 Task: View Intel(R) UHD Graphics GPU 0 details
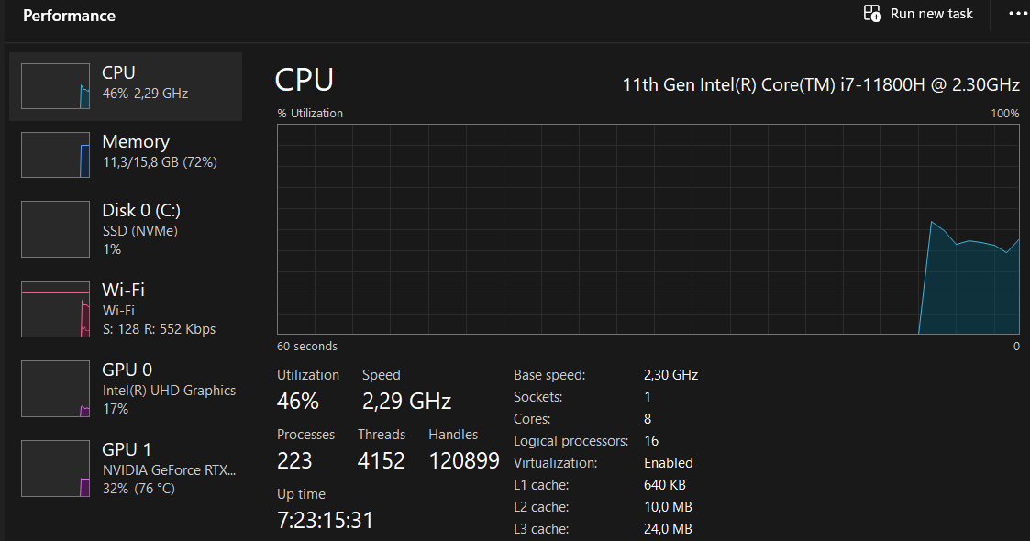pyautogui.click(x=169, y=391)
